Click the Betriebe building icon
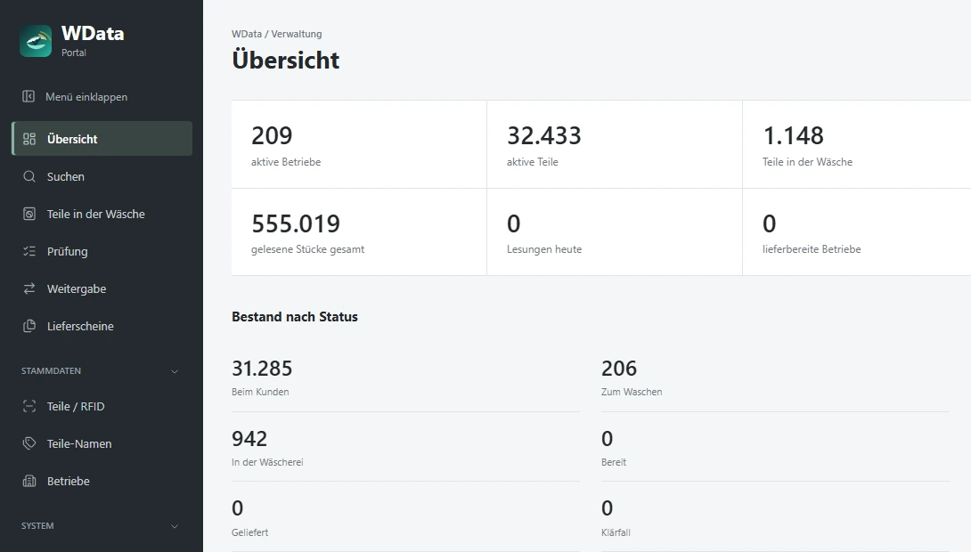The height and width of the screenshot is (552, 971). pos(29,481)
